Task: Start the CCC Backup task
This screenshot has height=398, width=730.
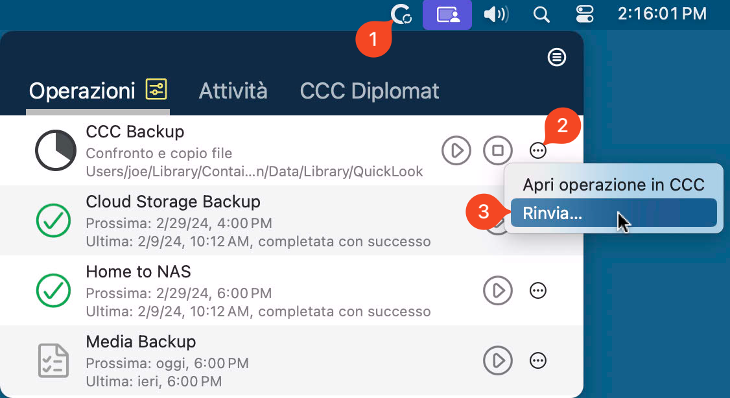Action: click(456, 150)
